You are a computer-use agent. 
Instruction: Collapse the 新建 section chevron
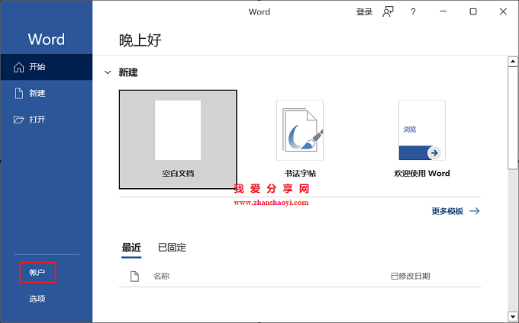pos(108,72)
